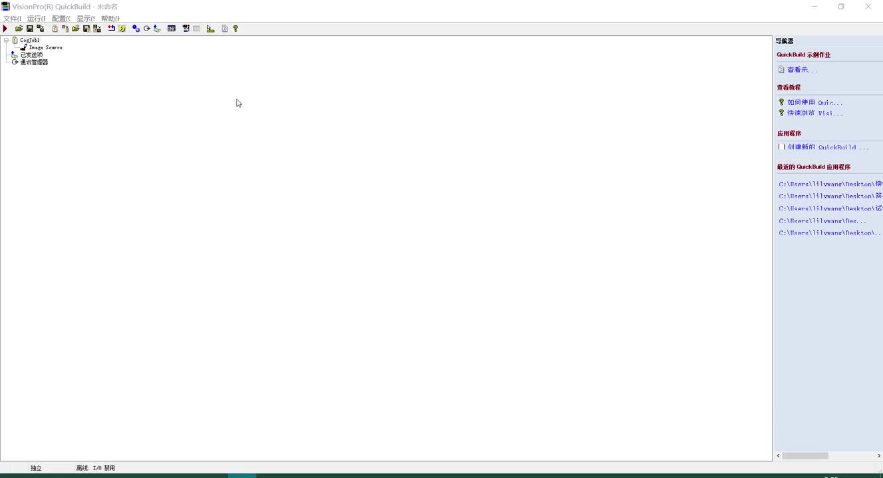This screenshot has width=883, height=478.
Task: Open recent file path ending in 快
Action: coord(830,184)
